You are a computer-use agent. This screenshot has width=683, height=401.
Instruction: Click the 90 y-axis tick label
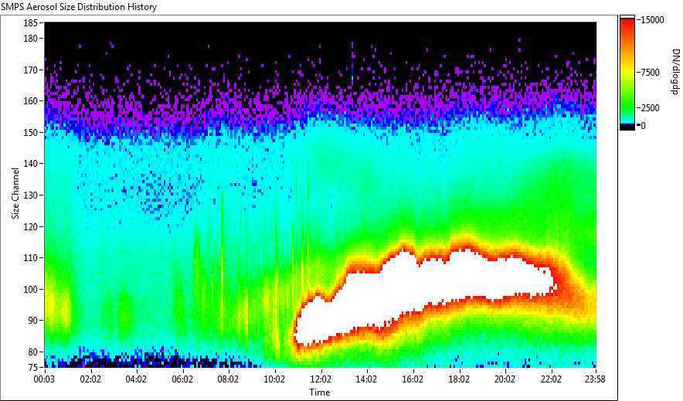(33, 321)
